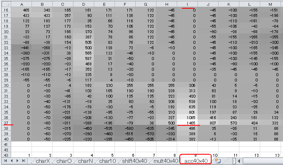Click next sheet navigation arrow
This screenshot has height=165, width=283.
tap(17, 161)
